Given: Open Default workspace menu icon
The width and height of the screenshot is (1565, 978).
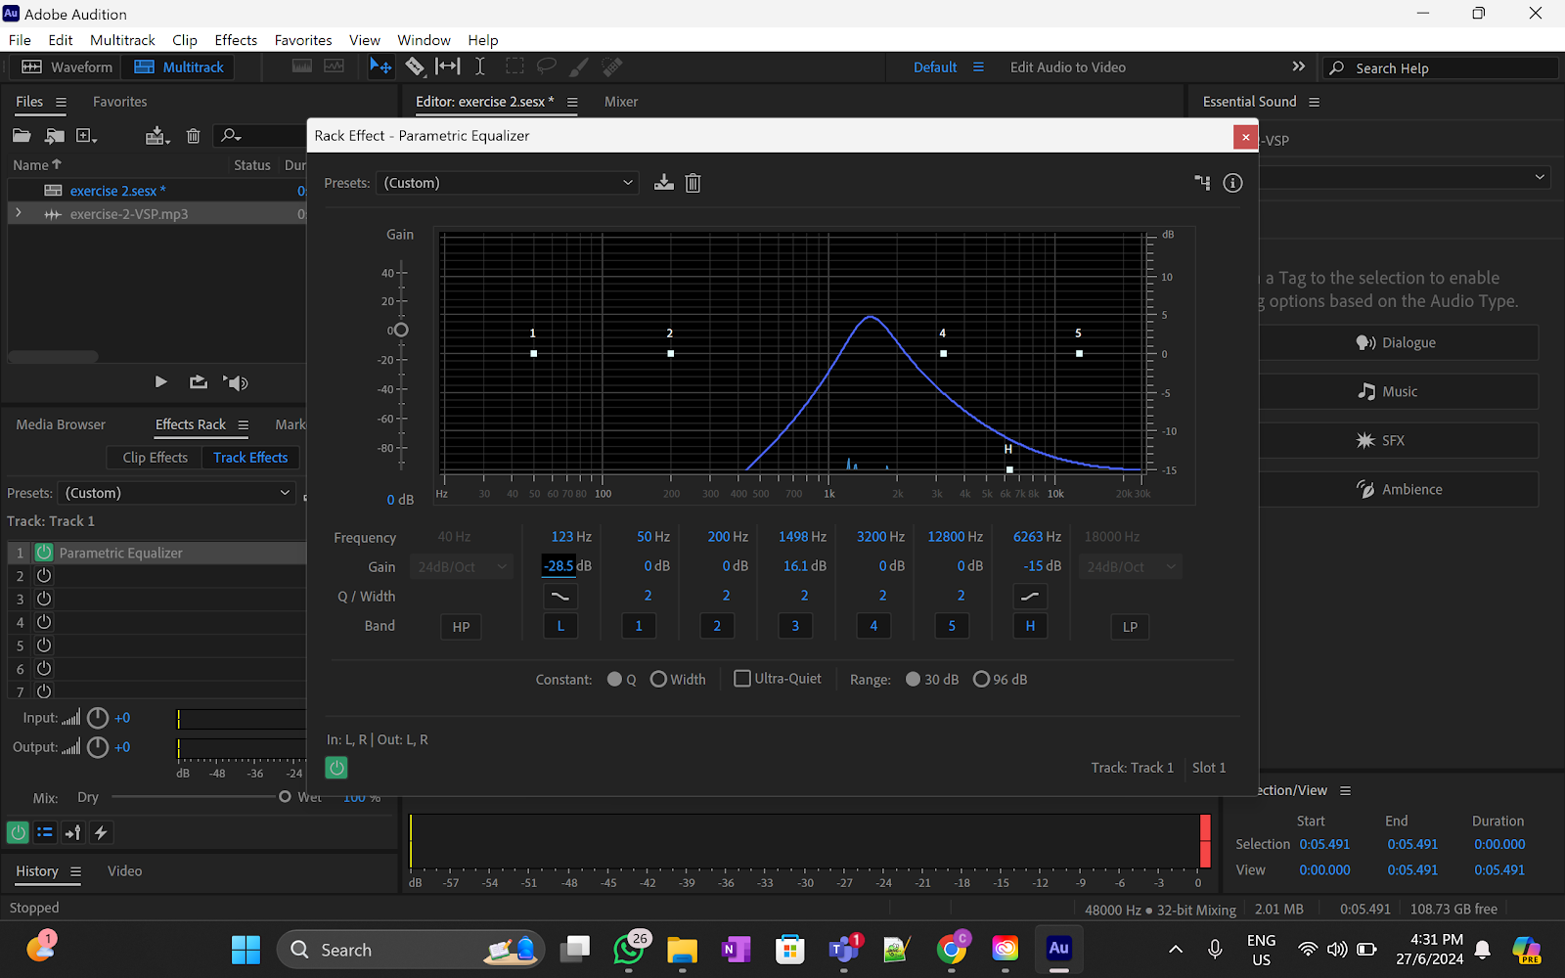Looking at the screenshot, I should click(x=978, y=67).
